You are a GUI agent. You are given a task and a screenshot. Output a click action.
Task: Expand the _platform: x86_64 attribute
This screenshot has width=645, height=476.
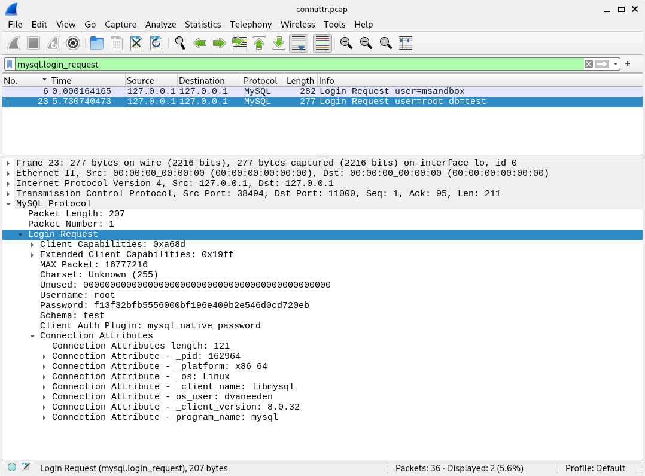pos(44,367)
